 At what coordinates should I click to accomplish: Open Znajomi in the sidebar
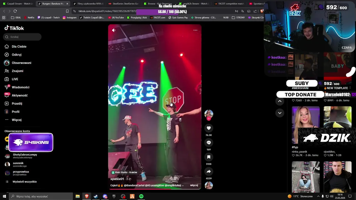[17, 71]
